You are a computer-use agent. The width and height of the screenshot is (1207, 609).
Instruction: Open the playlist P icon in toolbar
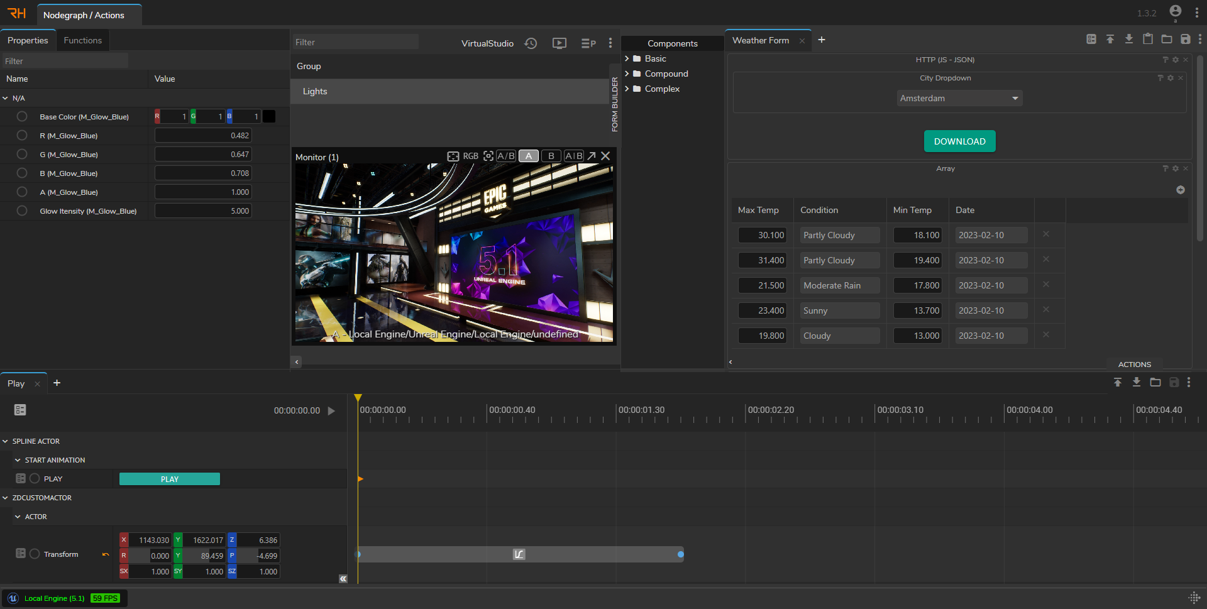pyautogui.click(x=588, y=43)
